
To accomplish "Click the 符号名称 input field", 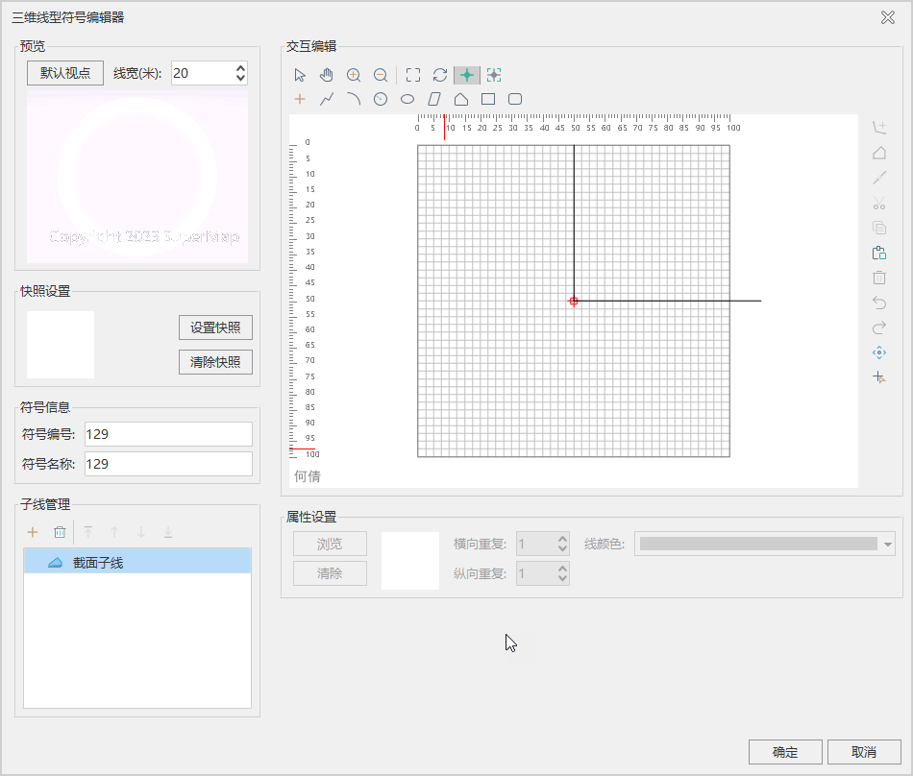I will point(168,464).
